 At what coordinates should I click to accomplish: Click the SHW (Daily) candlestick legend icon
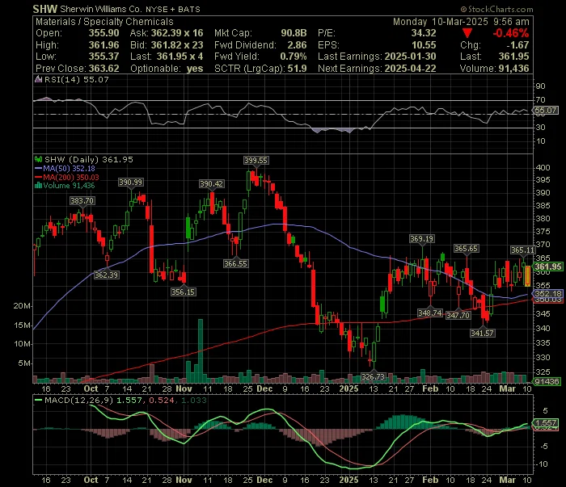[x=38, y=159]
